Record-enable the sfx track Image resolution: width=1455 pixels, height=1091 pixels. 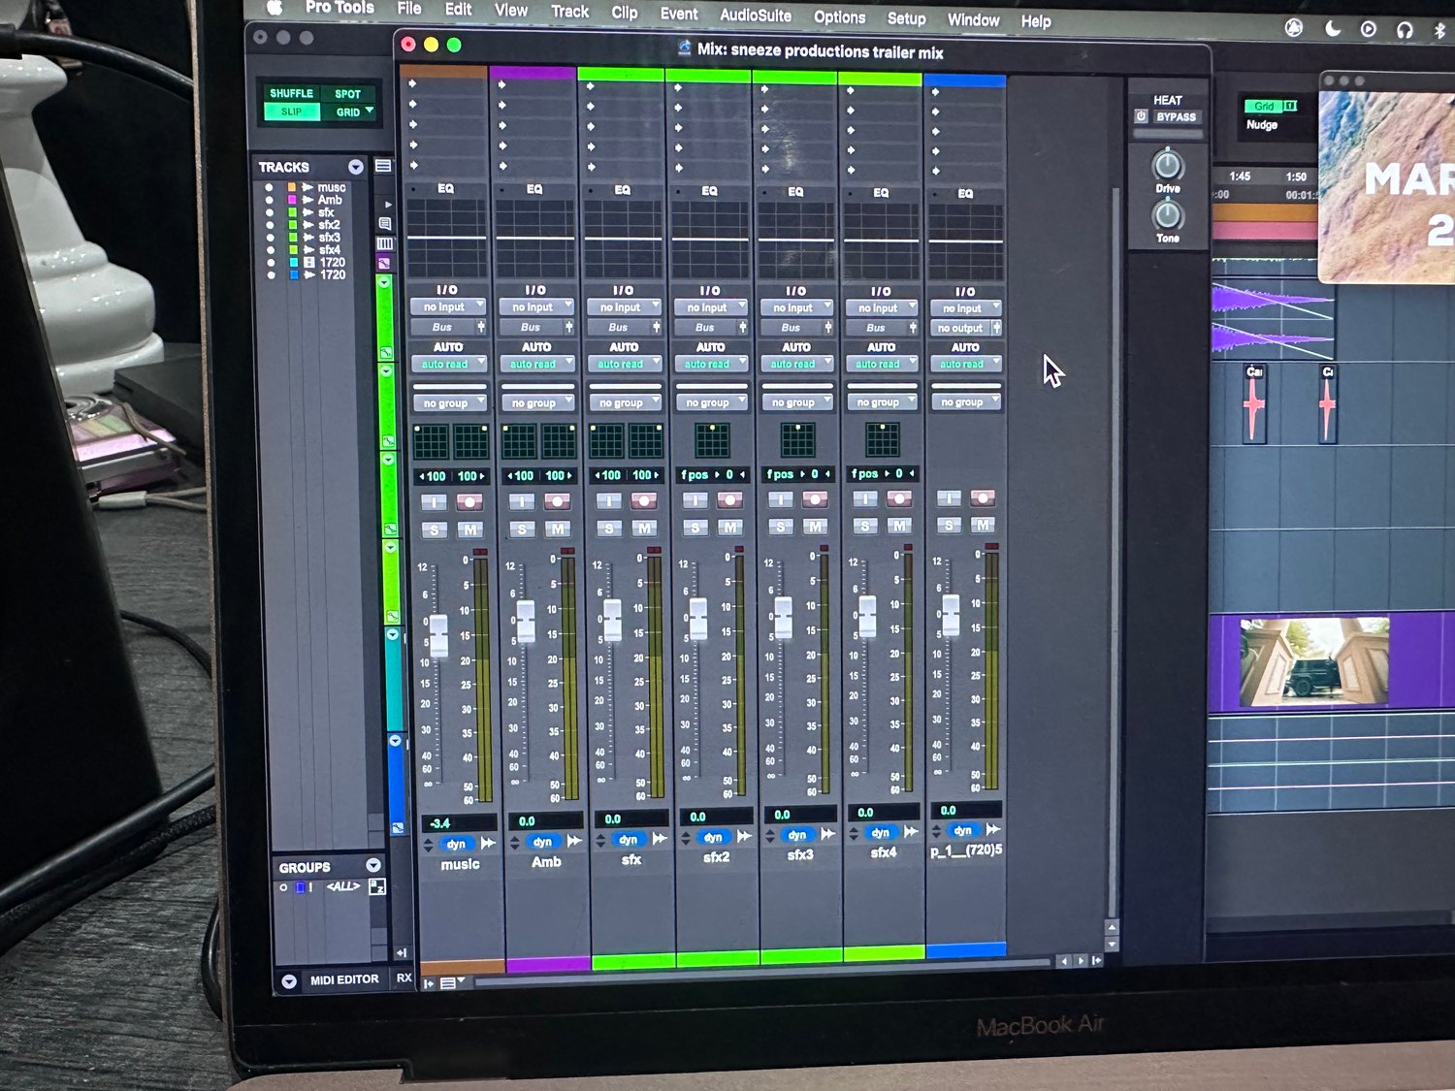(644, 500)
